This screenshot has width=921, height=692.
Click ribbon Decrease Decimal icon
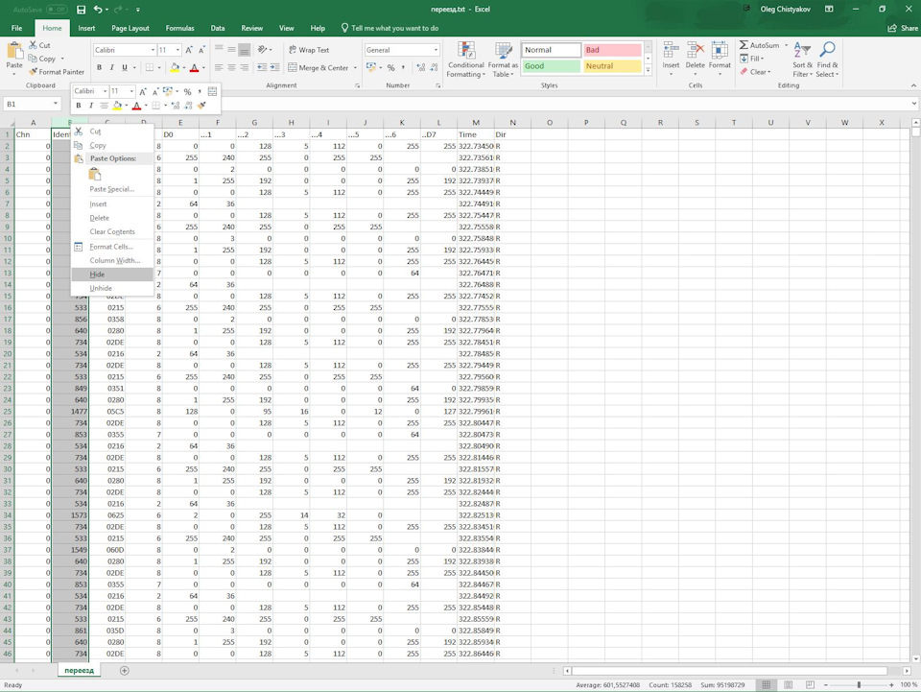(x=434, y=67)
